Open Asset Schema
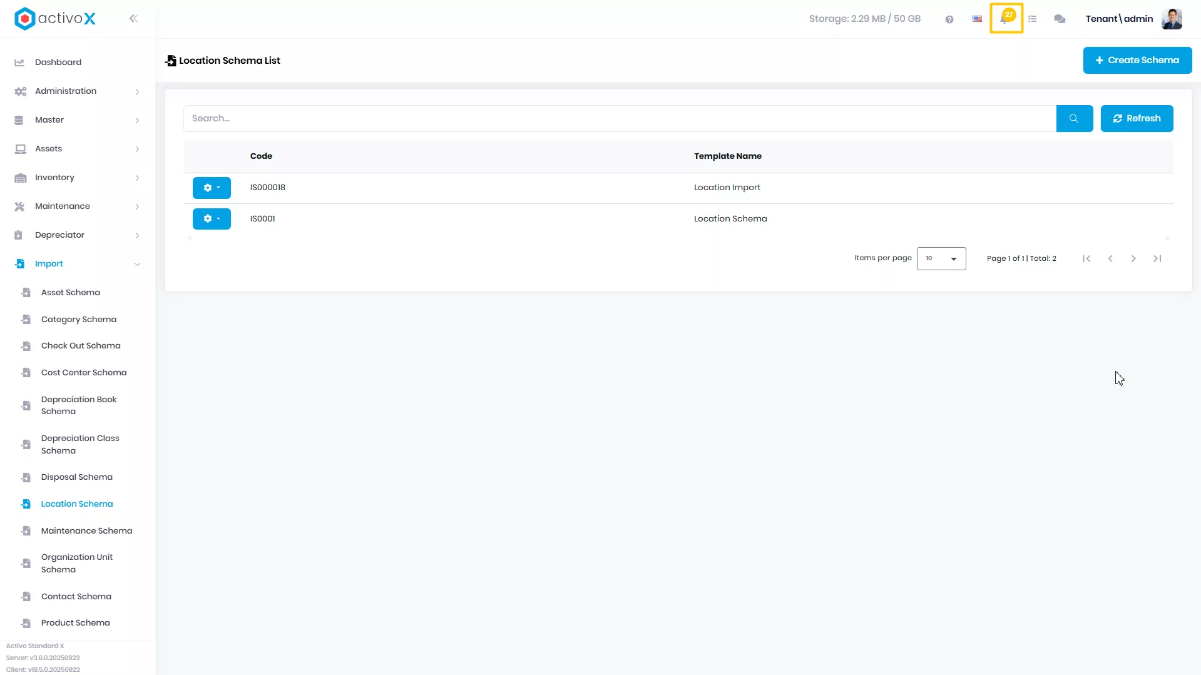1201x675 pixels. click(x=70, y=293)
